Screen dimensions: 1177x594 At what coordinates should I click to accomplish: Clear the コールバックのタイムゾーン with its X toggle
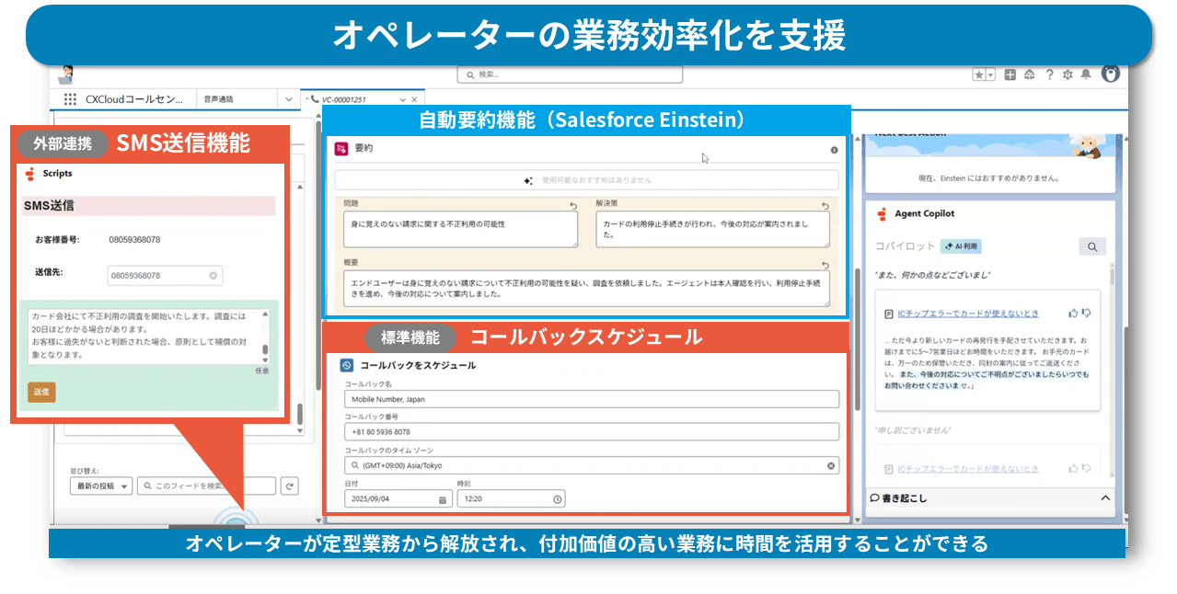click(x=832, y=464)
